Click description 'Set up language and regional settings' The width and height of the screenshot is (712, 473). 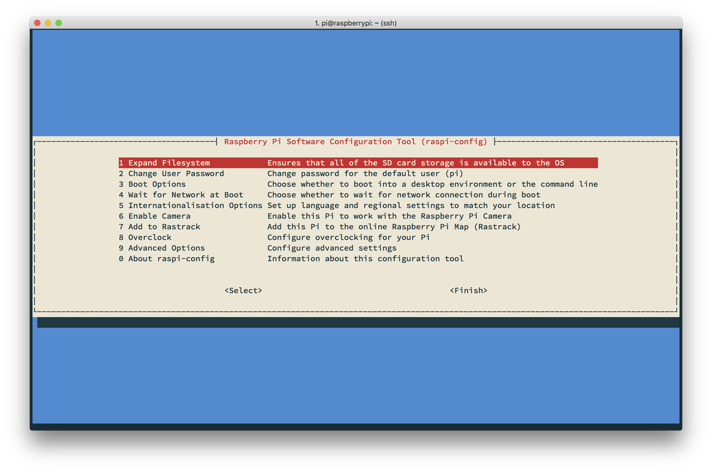click(x=411, y=205)
